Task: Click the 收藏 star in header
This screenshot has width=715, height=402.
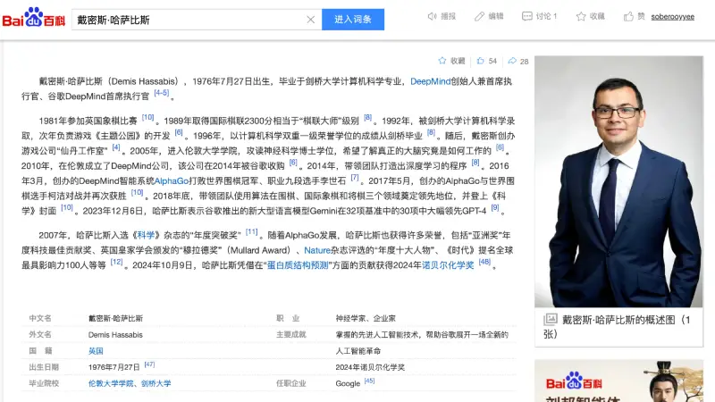Action: 580,16
